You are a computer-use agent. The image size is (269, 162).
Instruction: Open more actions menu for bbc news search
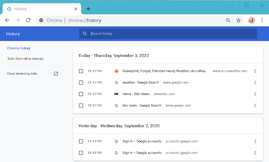click(x=255, y=106)
